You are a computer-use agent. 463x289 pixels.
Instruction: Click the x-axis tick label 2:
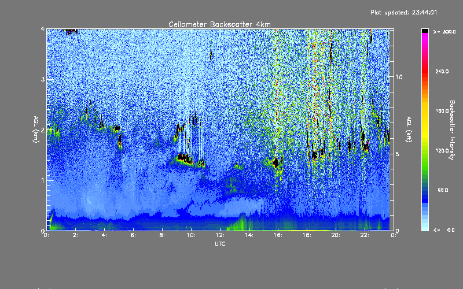pyautogui.click(x=75, y=235)
